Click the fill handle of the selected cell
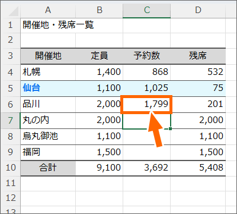237x214 pixels. [170, 128]
